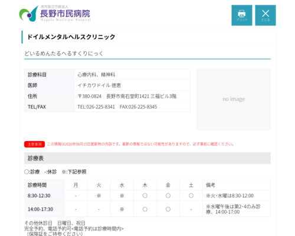The height and width of the screenshot is (236, 295).
Task: Click the 診療時間 column header
Action: [44, 185]
